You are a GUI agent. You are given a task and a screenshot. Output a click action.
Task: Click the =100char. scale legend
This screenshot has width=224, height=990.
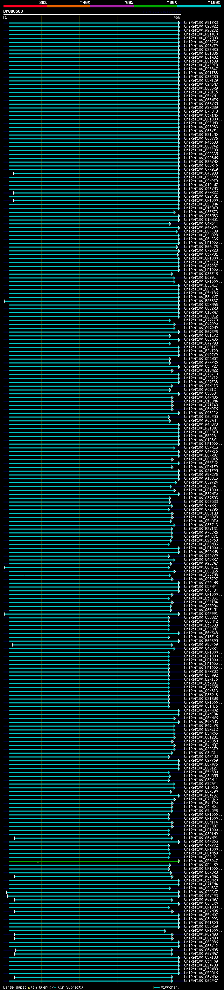[166, 987]
